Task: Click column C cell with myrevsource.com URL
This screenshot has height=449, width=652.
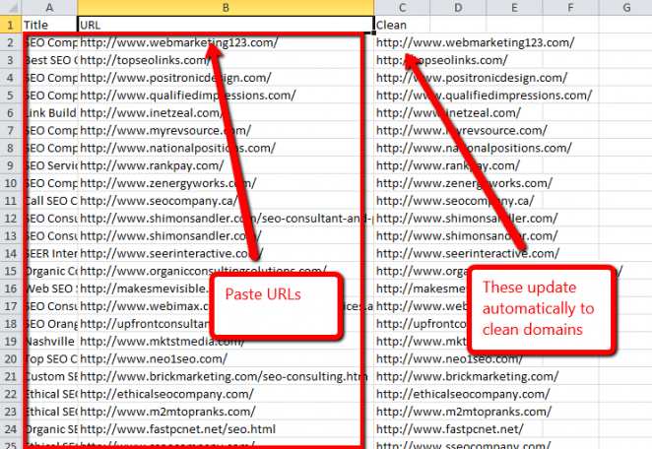Action: pyautogui.click(x=402, y=130)
